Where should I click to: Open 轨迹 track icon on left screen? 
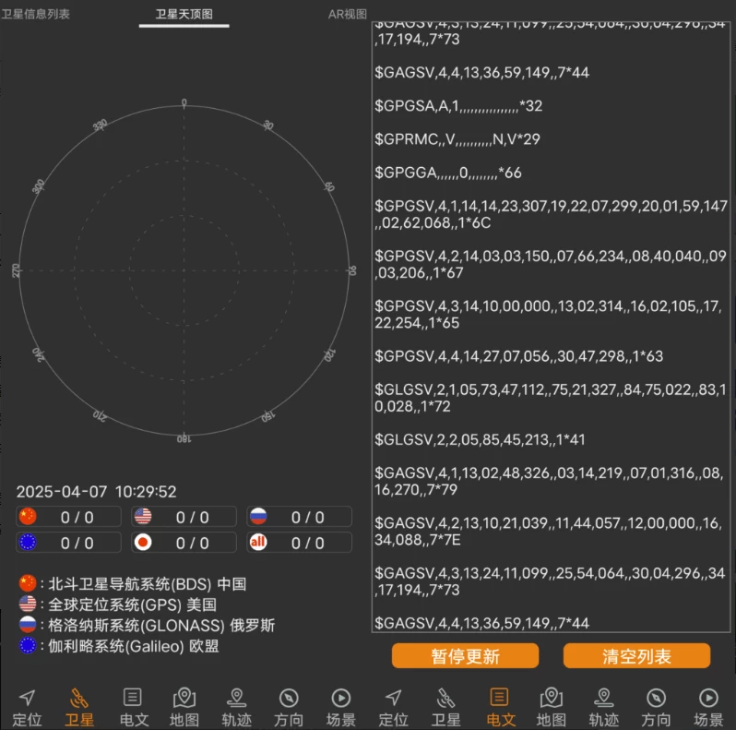point(236,707)
